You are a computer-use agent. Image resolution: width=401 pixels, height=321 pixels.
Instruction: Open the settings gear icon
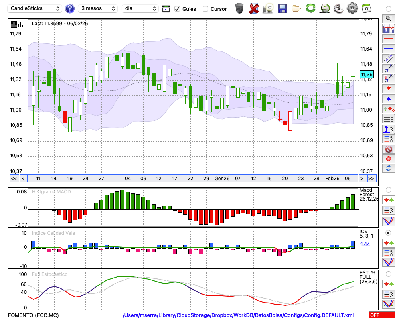(x=352, y=8)
